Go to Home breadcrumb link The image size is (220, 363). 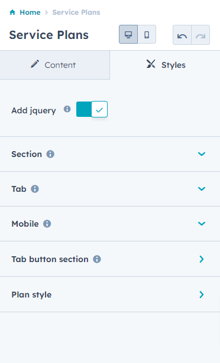click(30, 12)
